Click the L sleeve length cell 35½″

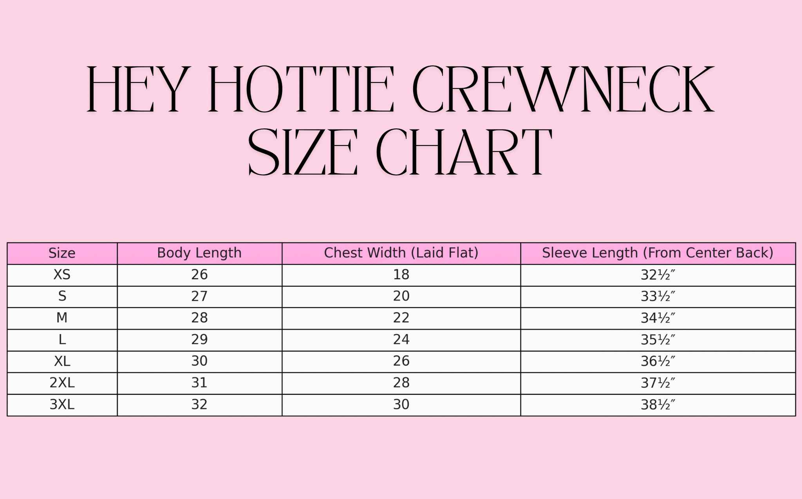[x=658, y=340]
